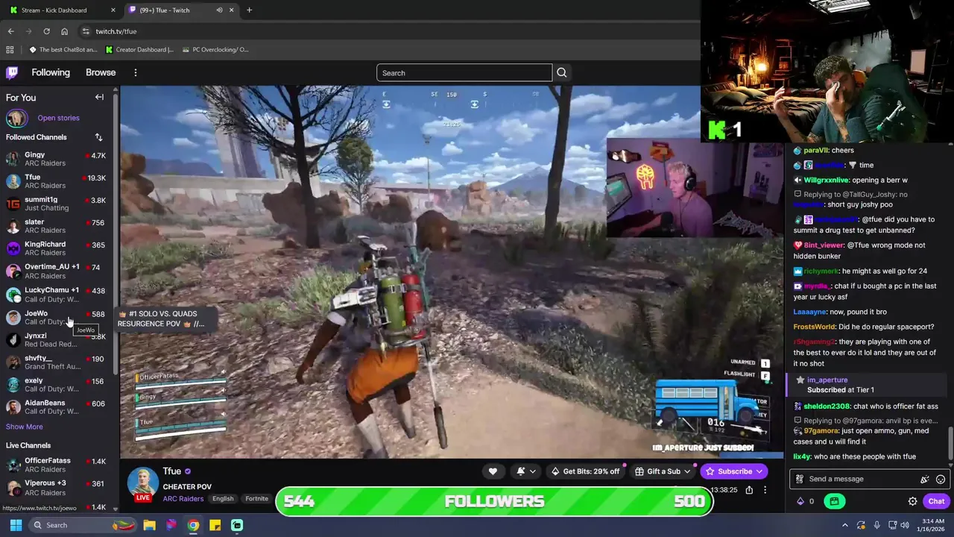Screen dimensions: 954x537
Task: Open the chat emote picker smiley
Action: coord(941,479)
